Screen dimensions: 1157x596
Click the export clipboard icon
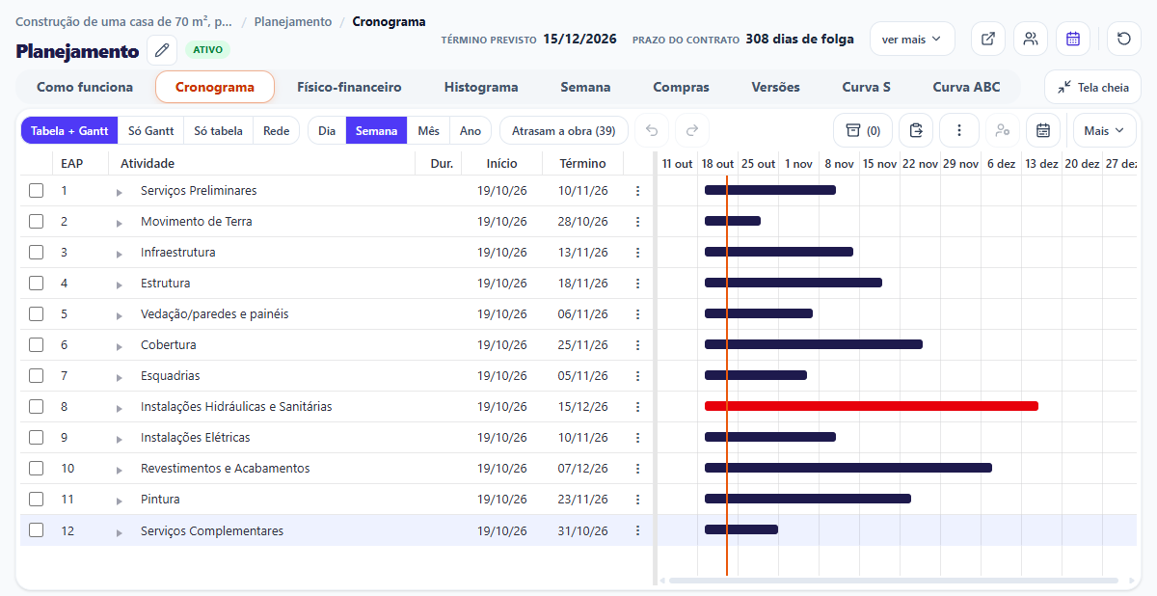(x=916, y=130)
